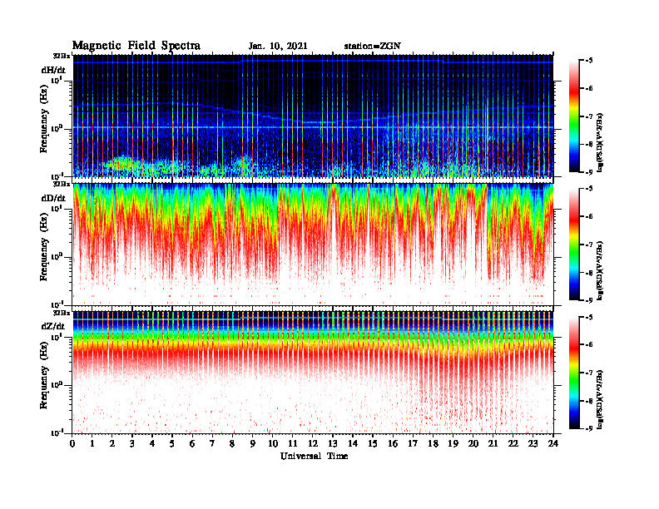Viewport: 659px width, 509px height.
Task: Click the "32Hz" tick label of dD/dt panel
Action: tap(62, 184)
